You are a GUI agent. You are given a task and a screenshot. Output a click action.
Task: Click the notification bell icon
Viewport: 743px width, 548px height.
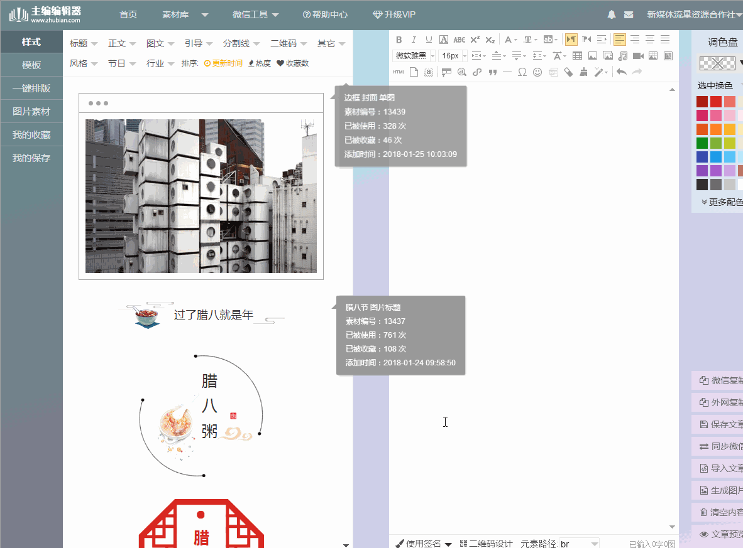[x=612, y=14]
